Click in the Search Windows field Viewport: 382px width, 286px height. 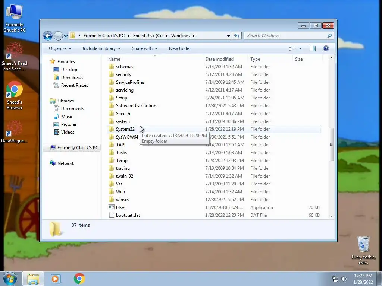pyautogui.click(x=289, y=36)
